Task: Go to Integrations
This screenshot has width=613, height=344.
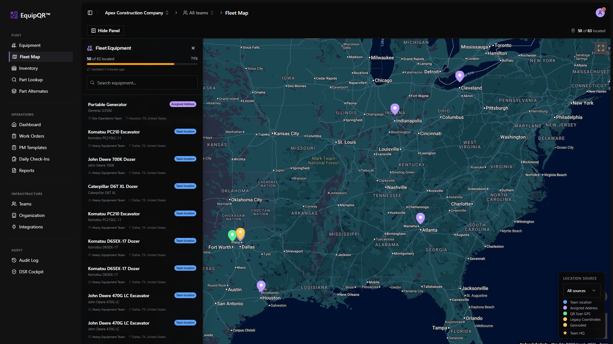Action: coord(41,227)
